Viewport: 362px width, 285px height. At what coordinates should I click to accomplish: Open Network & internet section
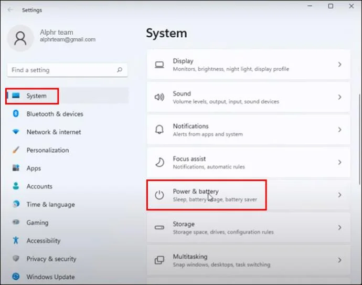(x=67, y=132)
